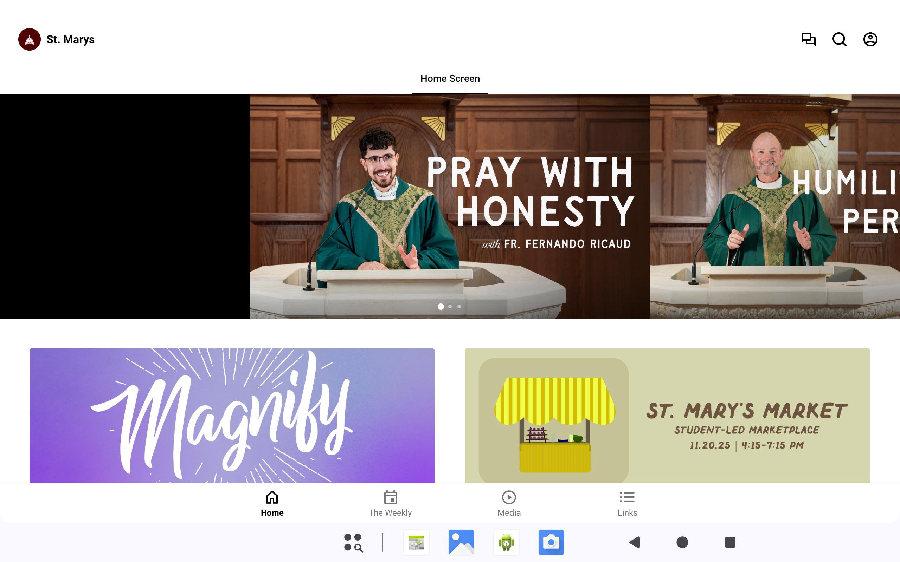
Task: Go to second carousel slide dot
Action: (x=450, y=307)
